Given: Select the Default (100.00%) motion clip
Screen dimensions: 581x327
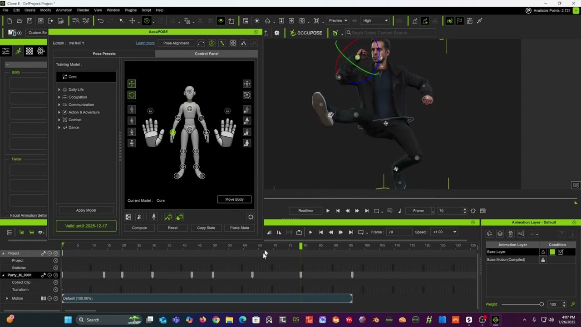Looking at the screenshot, I should 207,298.
